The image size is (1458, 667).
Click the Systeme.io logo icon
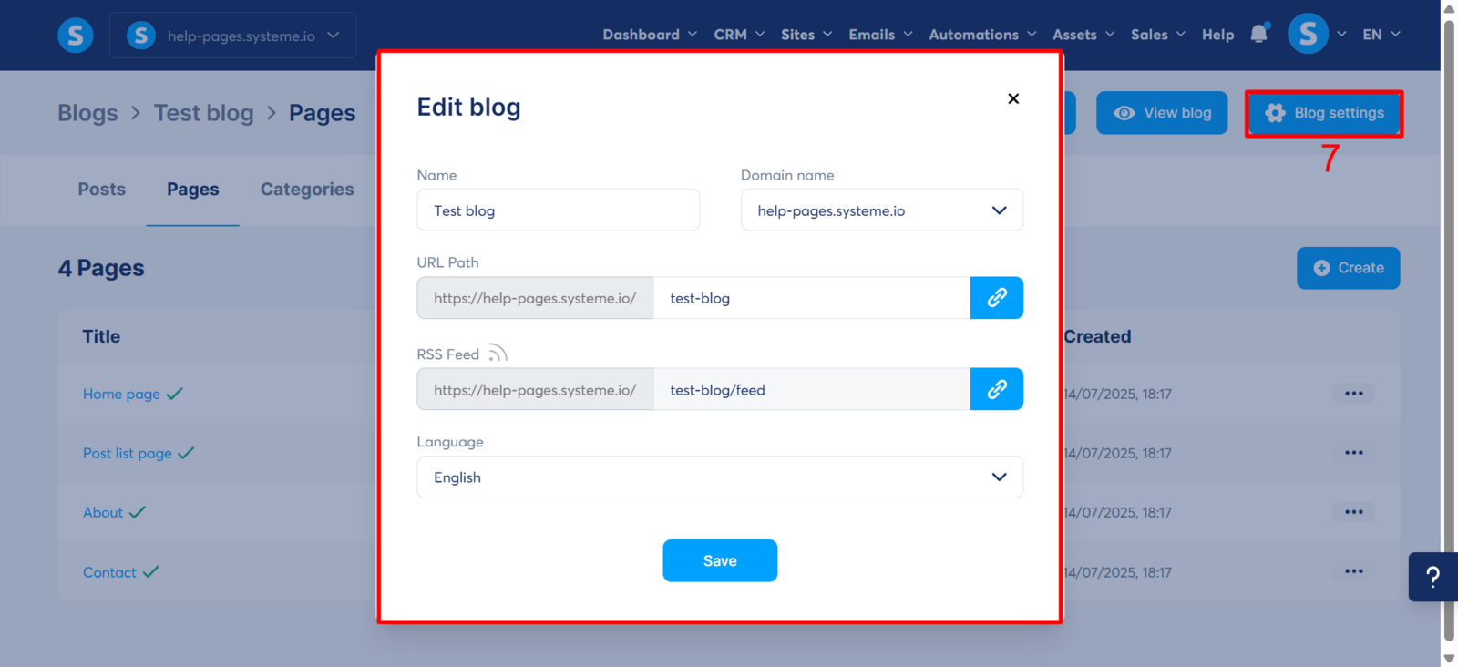[76, 36]
